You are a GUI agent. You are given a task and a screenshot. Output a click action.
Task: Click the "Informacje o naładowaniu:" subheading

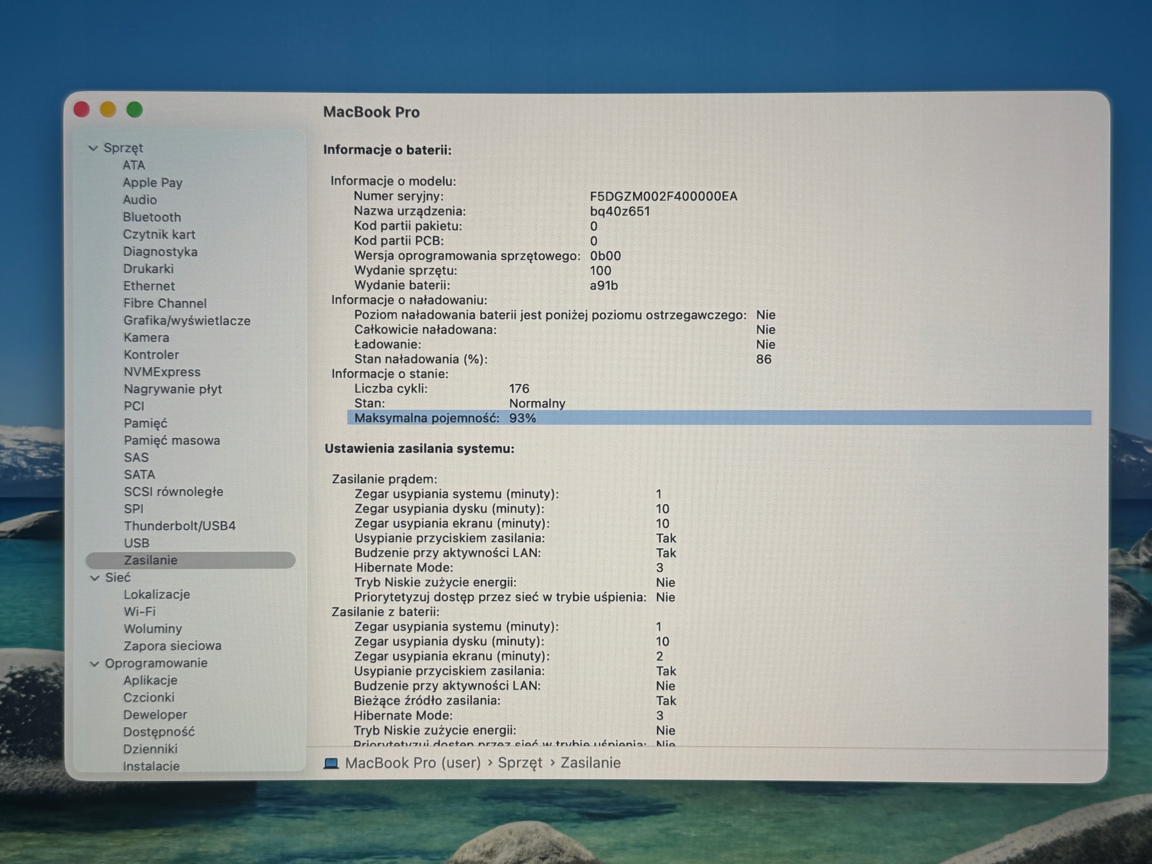(x=409, y=300)
